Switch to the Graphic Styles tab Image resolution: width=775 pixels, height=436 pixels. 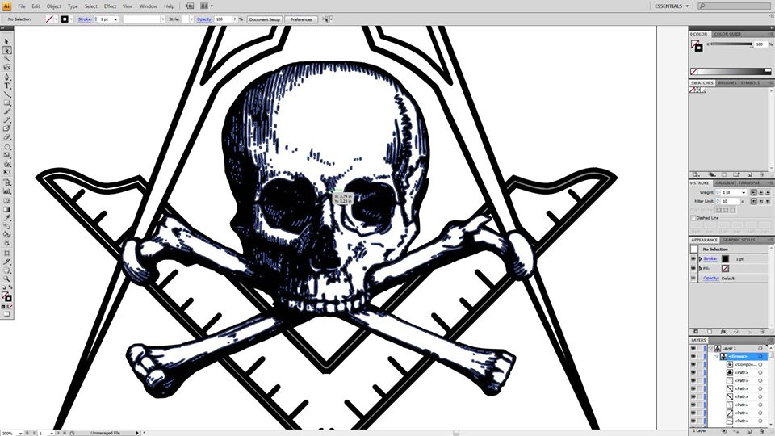[x=739, y=240]
